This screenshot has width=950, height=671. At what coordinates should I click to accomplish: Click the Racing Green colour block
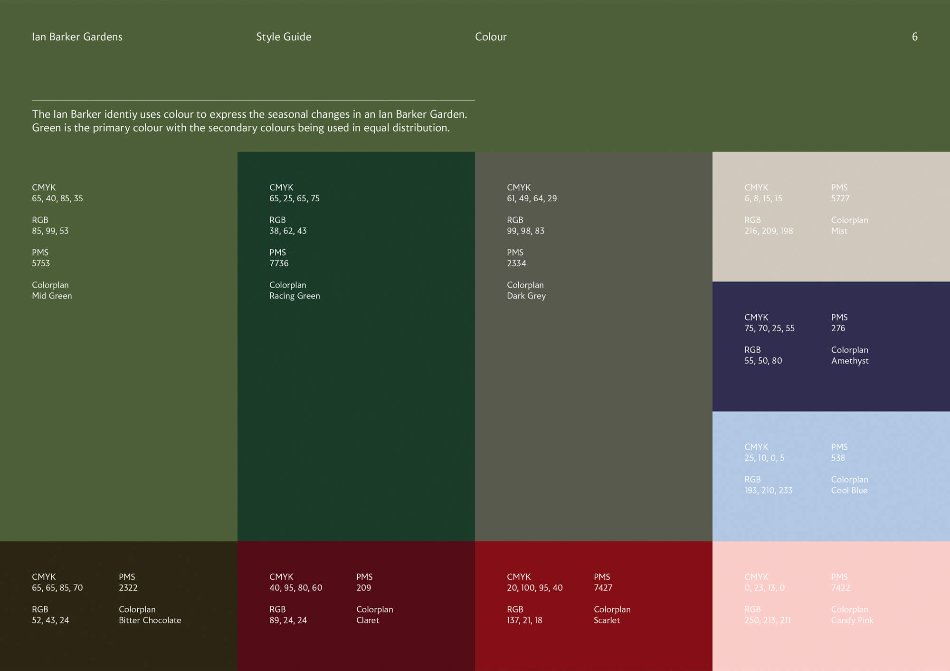(356, 403)
